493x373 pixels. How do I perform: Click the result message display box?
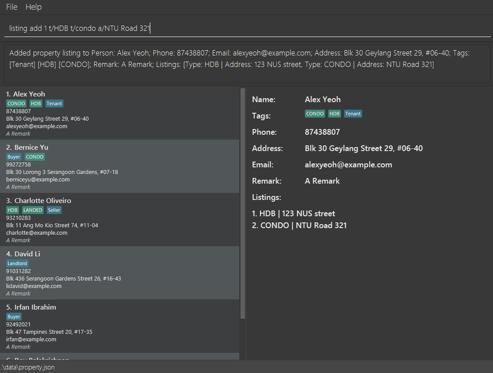(247, 63)
